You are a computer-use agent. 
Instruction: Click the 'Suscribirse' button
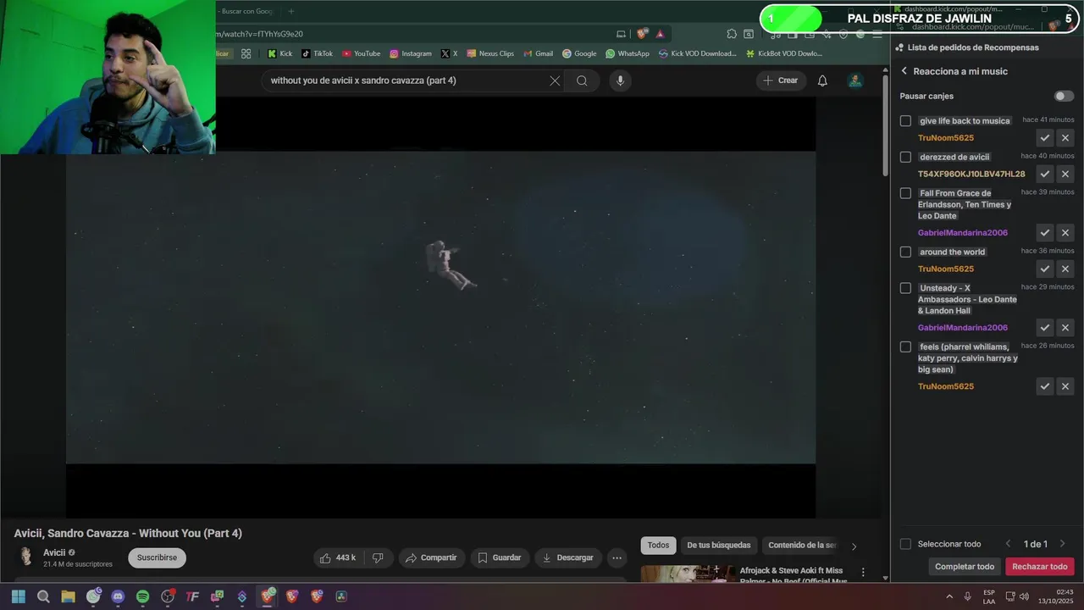(157, 557)
